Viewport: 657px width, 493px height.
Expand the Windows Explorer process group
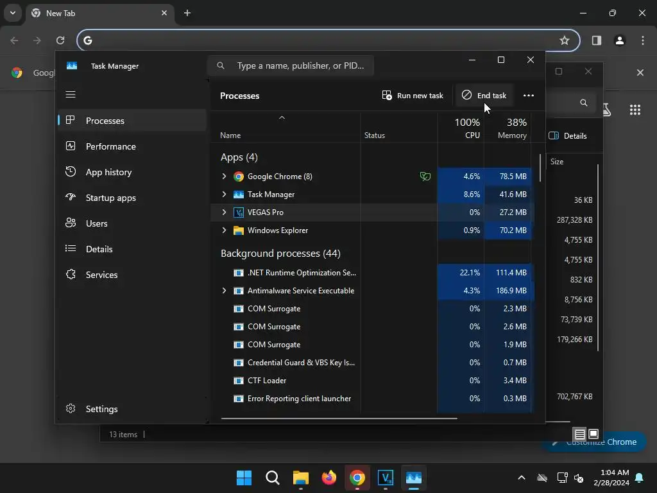[224, 230]
